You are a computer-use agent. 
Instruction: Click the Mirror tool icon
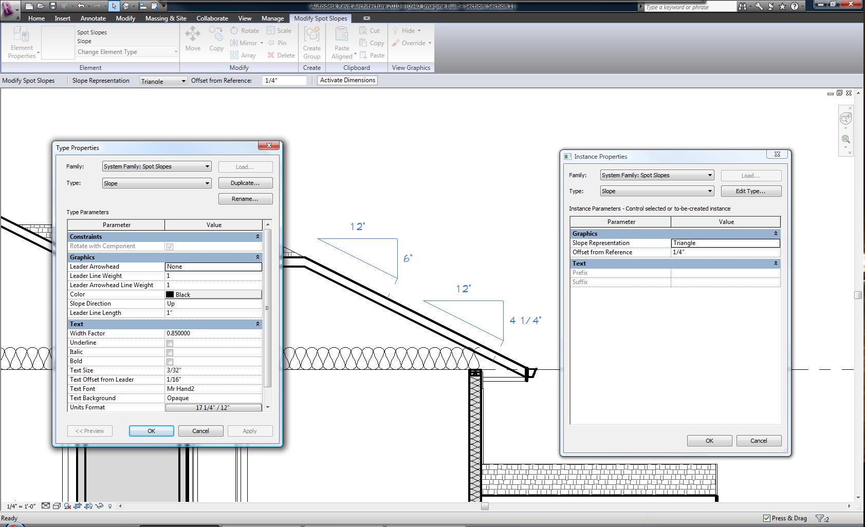point(234,43)
